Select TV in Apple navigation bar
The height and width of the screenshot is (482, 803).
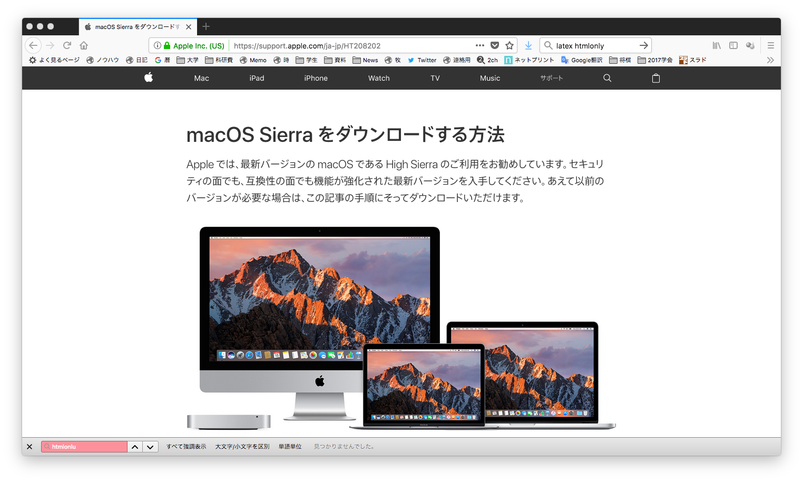[x=435, y=78]
